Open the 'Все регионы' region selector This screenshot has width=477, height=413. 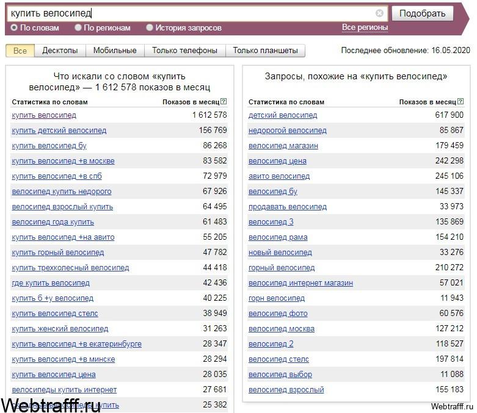365,27
